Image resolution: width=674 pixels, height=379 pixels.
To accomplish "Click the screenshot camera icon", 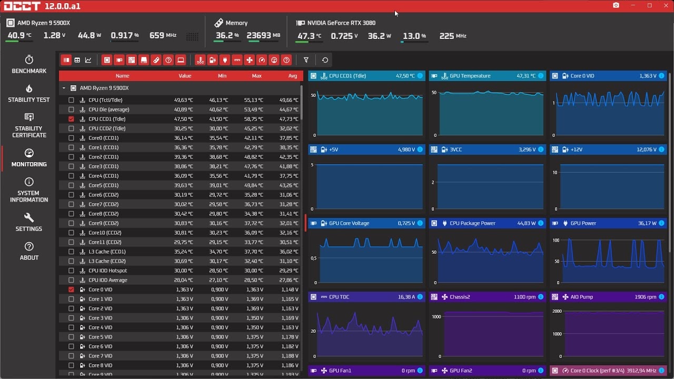I will (616, 5).
